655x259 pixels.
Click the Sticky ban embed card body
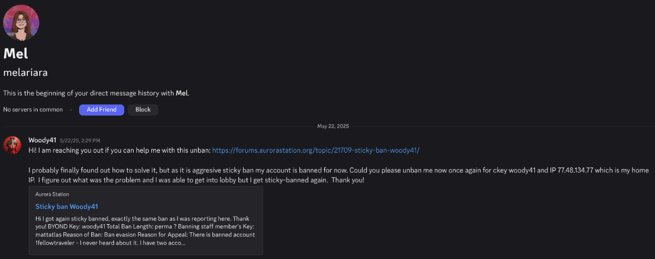pos(146,220)
